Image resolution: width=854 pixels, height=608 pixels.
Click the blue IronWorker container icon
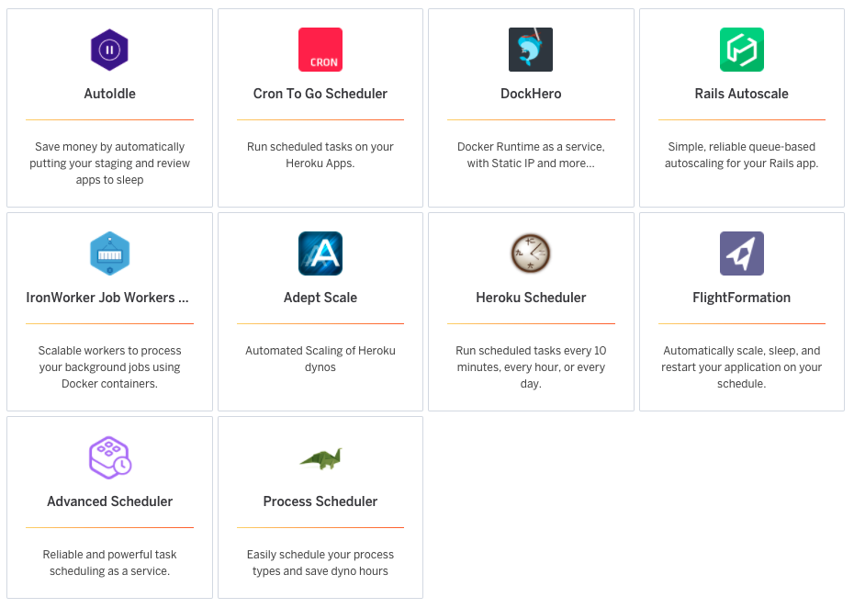click(109, 253)
